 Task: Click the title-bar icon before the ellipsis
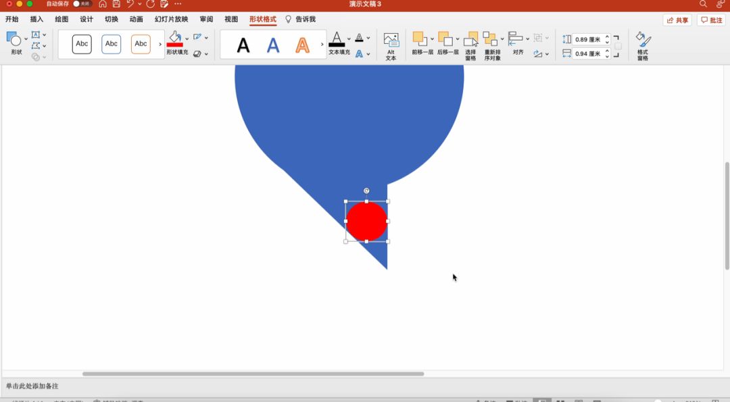pyautogui.click(x=164, y=4)
